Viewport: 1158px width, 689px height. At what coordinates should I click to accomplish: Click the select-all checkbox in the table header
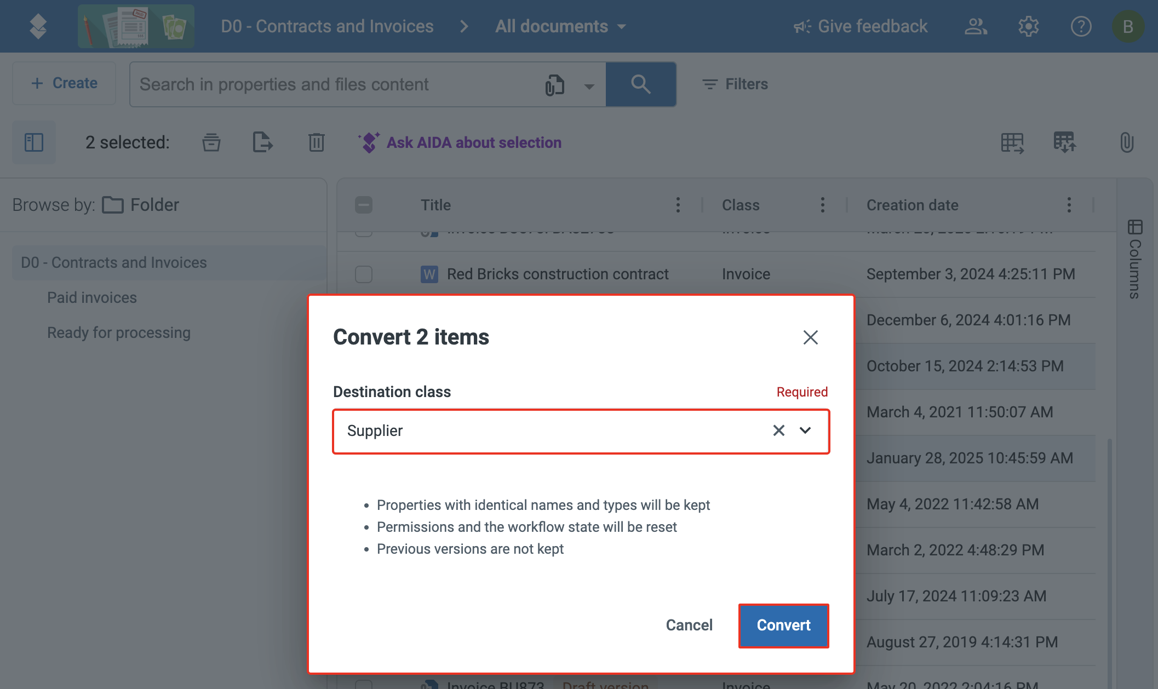[363, 205]
